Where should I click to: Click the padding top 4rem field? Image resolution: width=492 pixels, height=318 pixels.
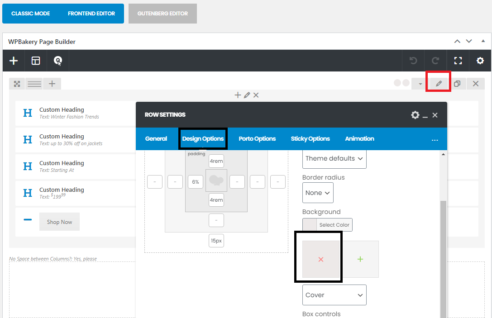216,161
